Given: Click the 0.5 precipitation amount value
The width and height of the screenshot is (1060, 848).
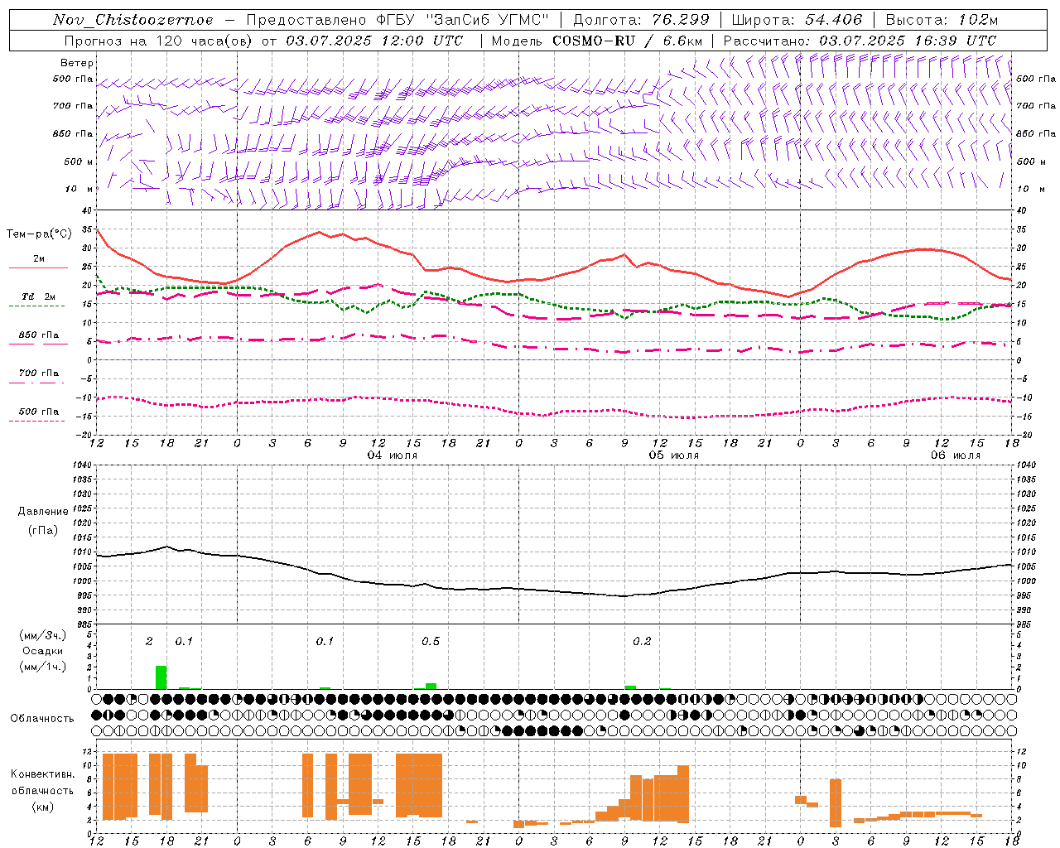Looking at the screenshot, I should pos(431,641).
